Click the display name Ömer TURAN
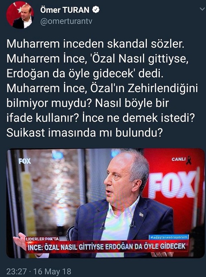 click(x=65, y=10)
